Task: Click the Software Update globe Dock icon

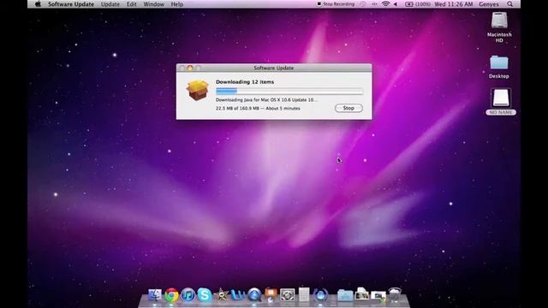Action: (x=320, y=295)
